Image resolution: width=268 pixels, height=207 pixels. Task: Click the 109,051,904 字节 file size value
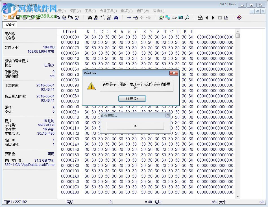point(41,52)
